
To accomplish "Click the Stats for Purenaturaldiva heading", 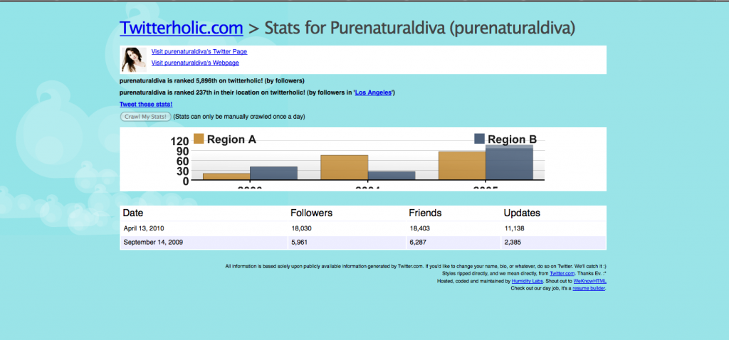I will (420, 28).
